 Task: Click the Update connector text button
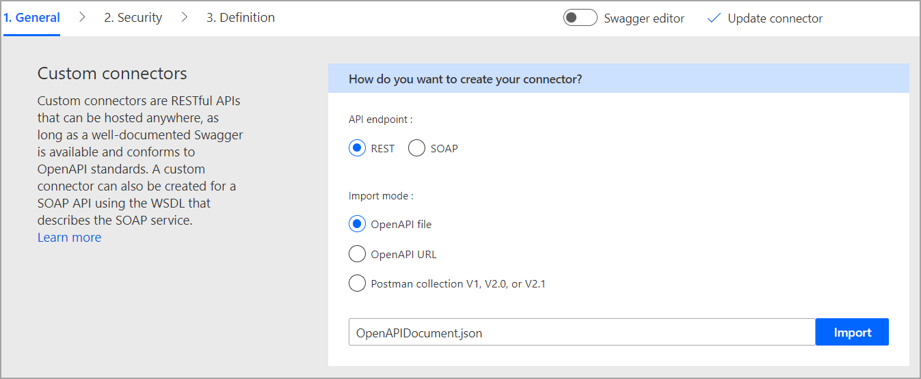pos(775,18)
